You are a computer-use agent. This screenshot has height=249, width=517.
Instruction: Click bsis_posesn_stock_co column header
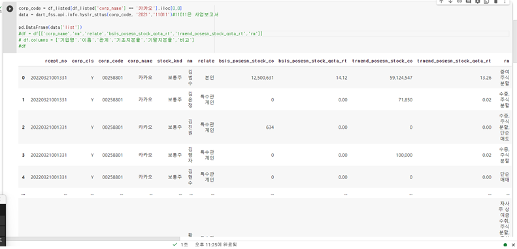click(x=246, y=61)
